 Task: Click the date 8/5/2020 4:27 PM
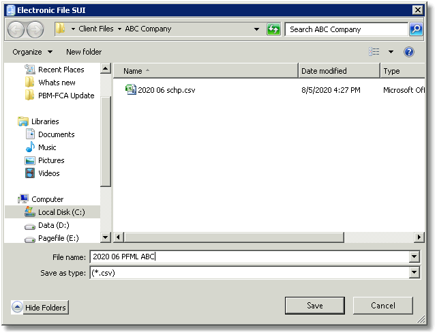tap(331, 90)
